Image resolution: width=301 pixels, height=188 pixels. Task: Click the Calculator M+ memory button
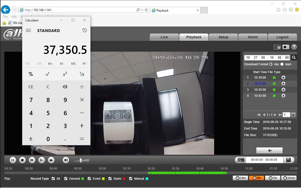(51, 64)
